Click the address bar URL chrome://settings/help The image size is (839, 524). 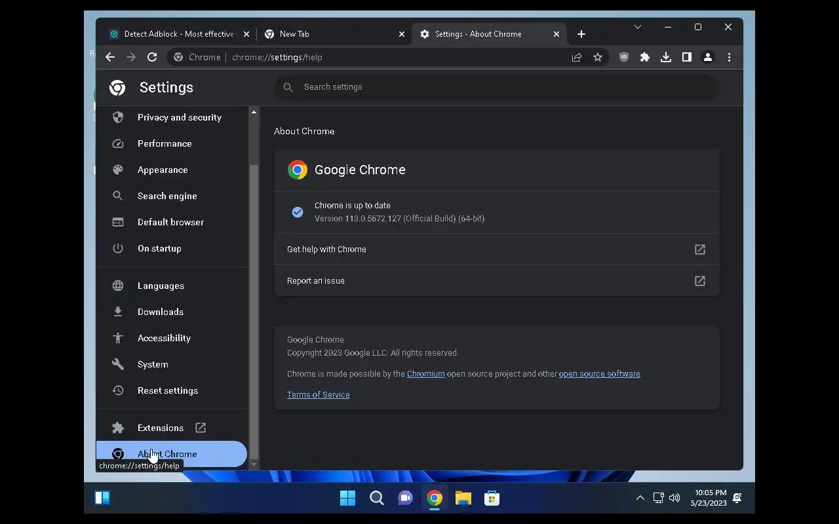(277, 57)
